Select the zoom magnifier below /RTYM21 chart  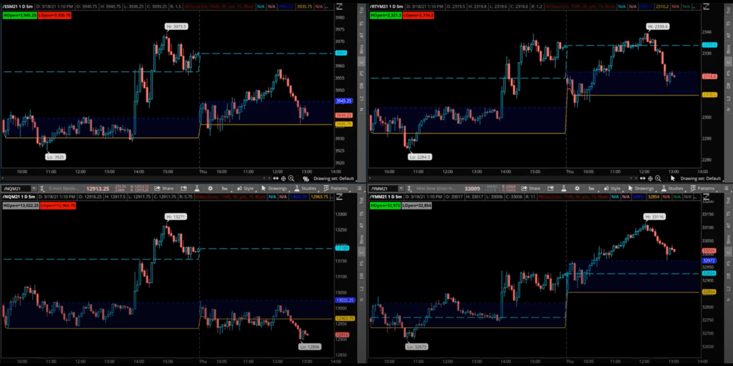(658, 178)
